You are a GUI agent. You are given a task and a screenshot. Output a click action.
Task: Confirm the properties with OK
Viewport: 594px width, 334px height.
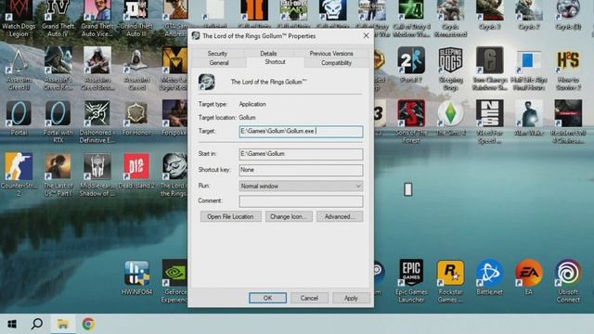pos(267,298)
